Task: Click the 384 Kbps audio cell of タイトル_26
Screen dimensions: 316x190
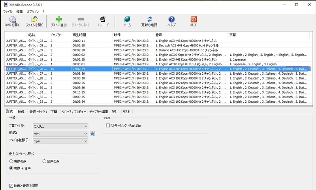Action: (191, 69)
